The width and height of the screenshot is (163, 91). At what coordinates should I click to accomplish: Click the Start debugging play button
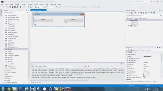(29, 7)
